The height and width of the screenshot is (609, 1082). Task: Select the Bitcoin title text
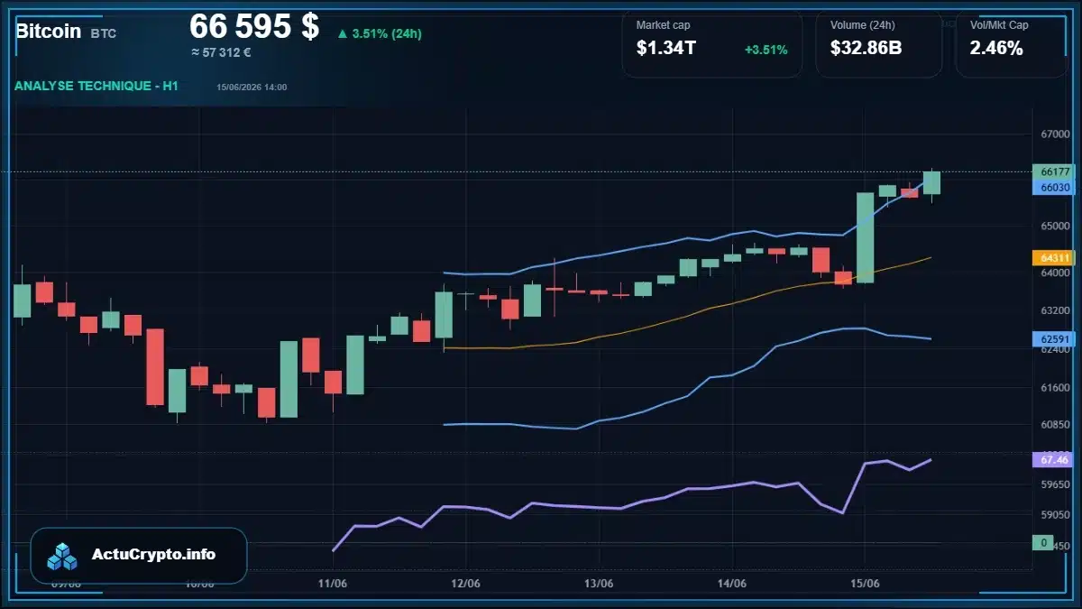click(48, 32)
